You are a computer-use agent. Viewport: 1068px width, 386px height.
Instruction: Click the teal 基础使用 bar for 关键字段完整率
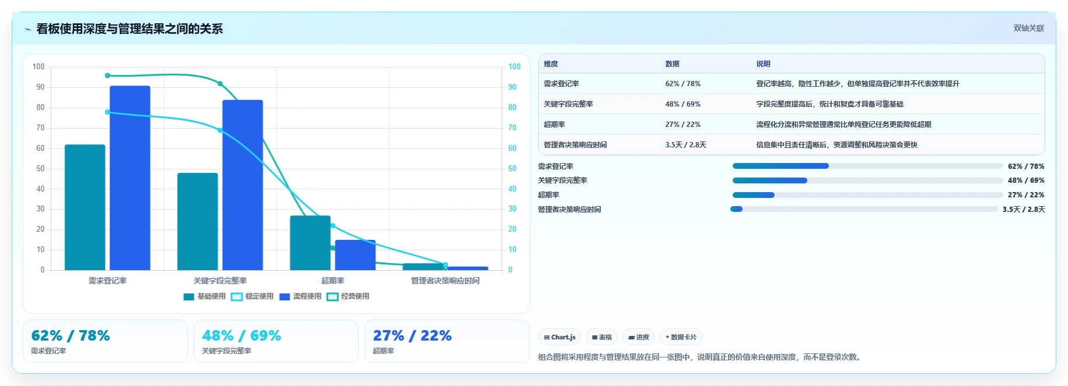tap(198, 221)
